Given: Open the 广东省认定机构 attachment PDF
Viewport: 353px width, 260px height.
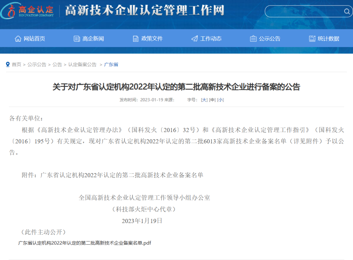Looking at the screenshot, I should [x=85, y=243].
